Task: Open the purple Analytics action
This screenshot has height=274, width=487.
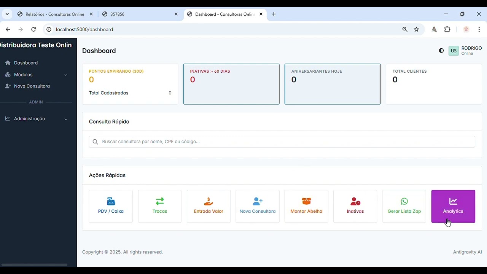Action: coord(453,206)
